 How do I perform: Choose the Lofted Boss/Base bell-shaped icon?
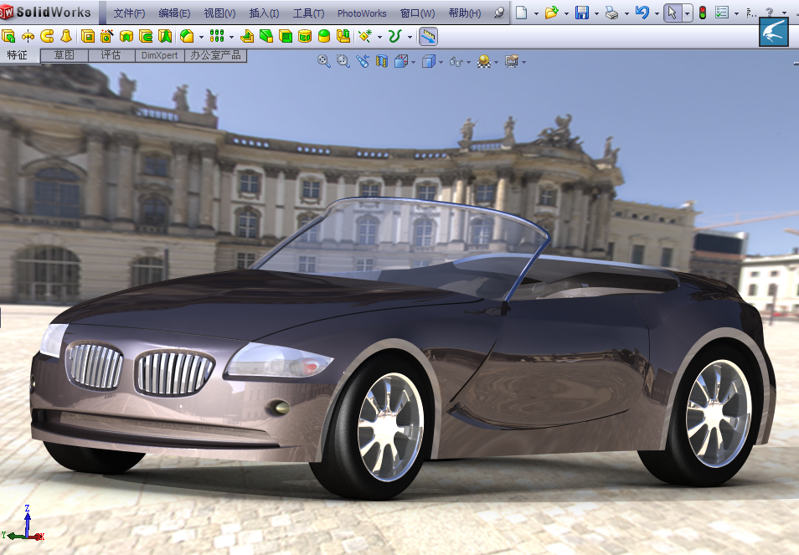pos(66,36)
